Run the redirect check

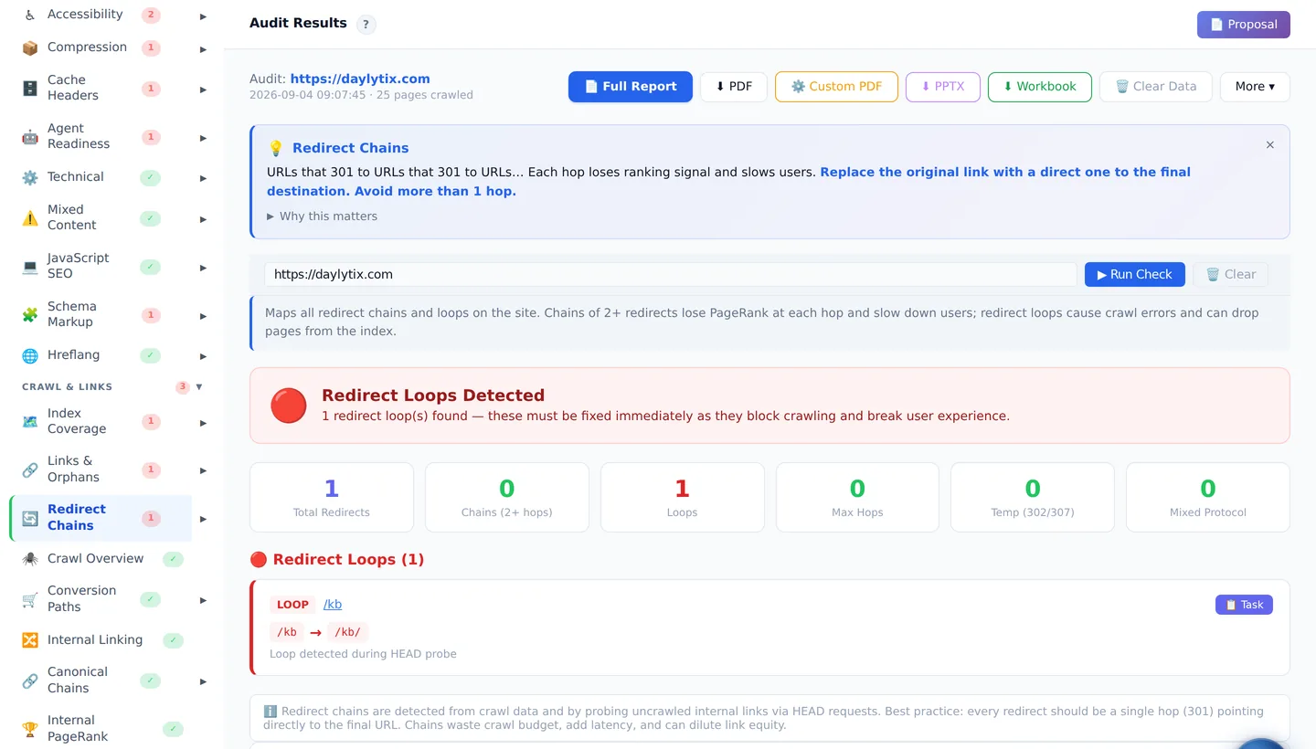[1135, 275]
